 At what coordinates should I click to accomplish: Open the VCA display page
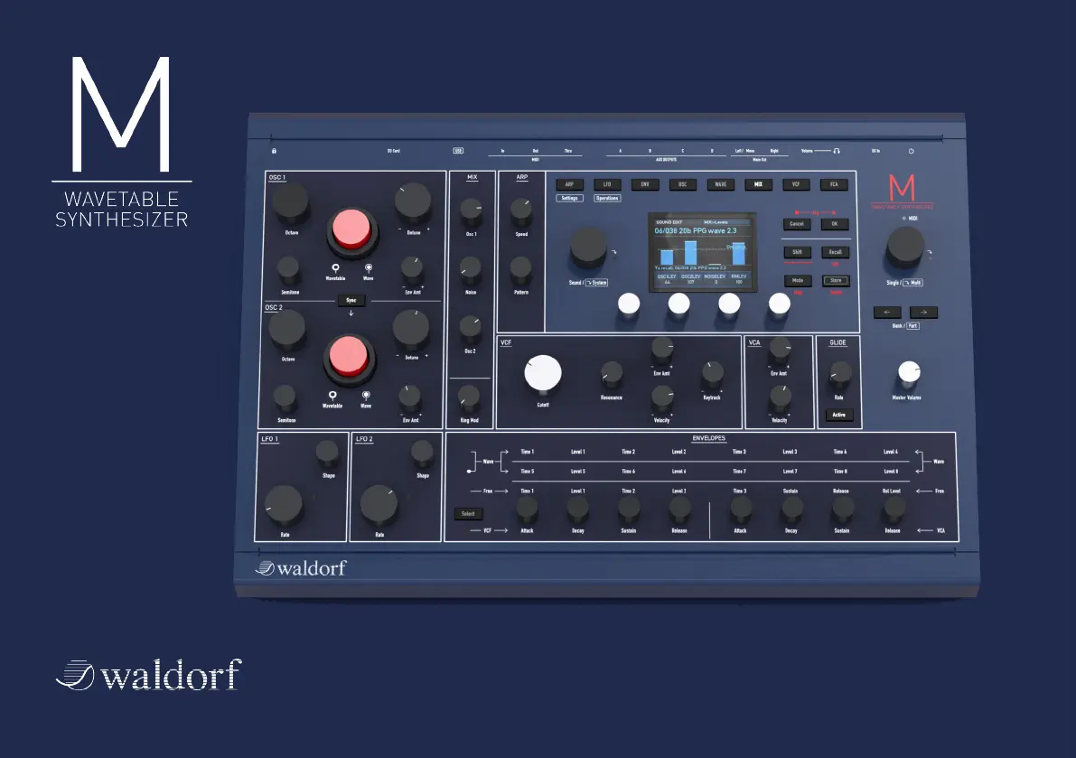834,184
